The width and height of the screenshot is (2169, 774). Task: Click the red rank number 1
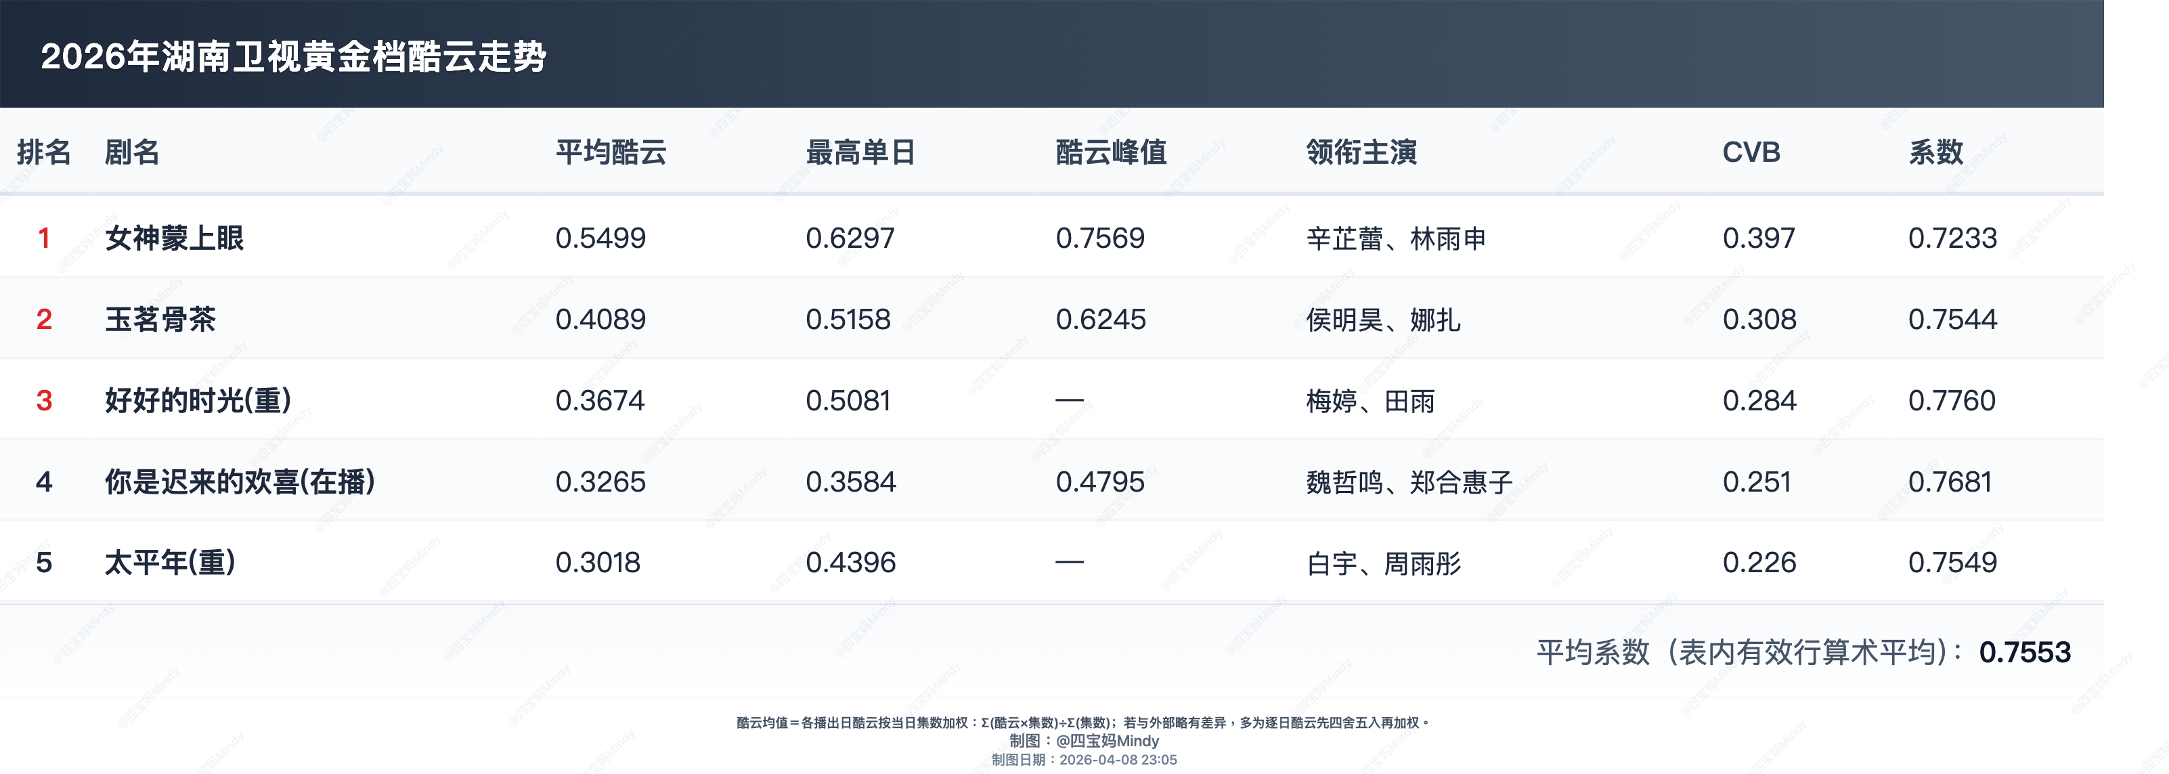pyautogui.click(x=44, y=238)
